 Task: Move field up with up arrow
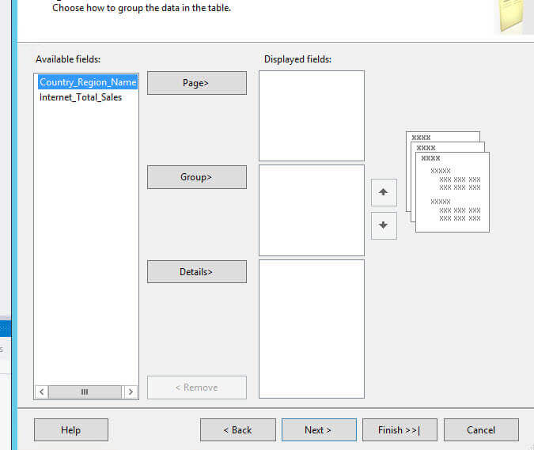384,192
